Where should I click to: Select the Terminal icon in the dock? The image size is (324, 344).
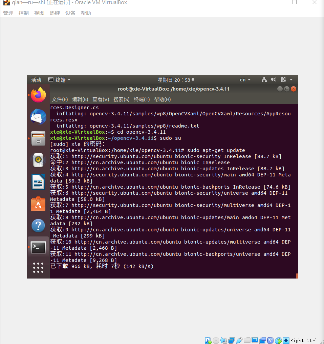[x=38, y=247]
